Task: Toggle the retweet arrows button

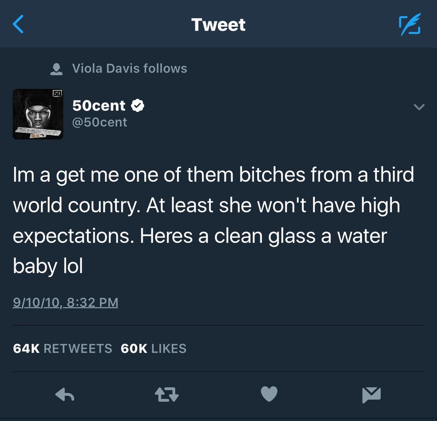Action: (x=166, y=394)
